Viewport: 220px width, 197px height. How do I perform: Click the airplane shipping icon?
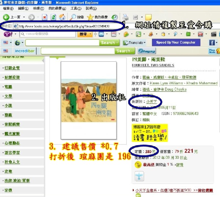139,176
